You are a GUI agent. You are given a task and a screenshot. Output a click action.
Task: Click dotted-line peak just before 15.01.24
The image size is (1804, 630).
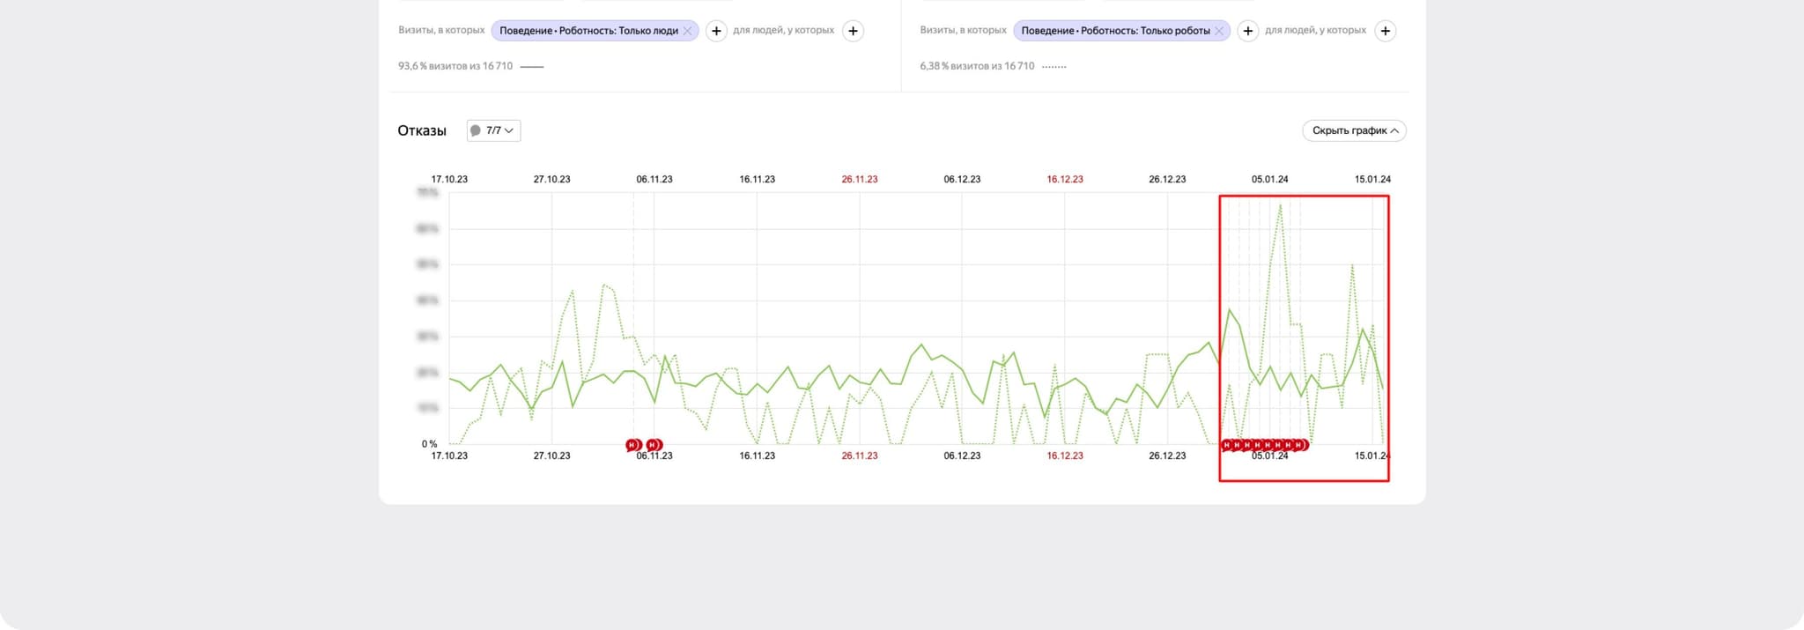tap(1352, 264)
